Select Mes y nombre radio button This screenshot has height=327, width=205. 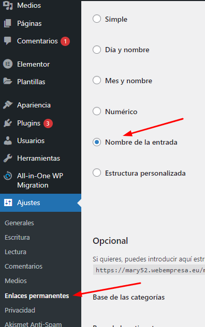click(x=97, y=80)
